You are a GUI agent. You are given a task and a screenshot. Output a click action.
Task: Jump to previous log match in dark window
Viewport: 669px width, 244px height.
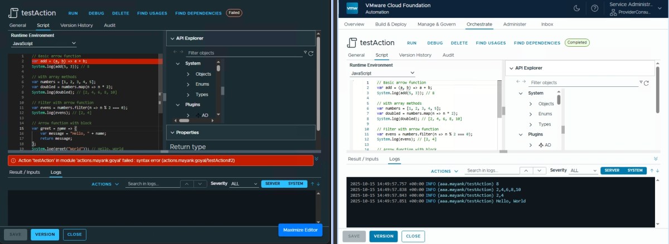(x=187, y=184)
